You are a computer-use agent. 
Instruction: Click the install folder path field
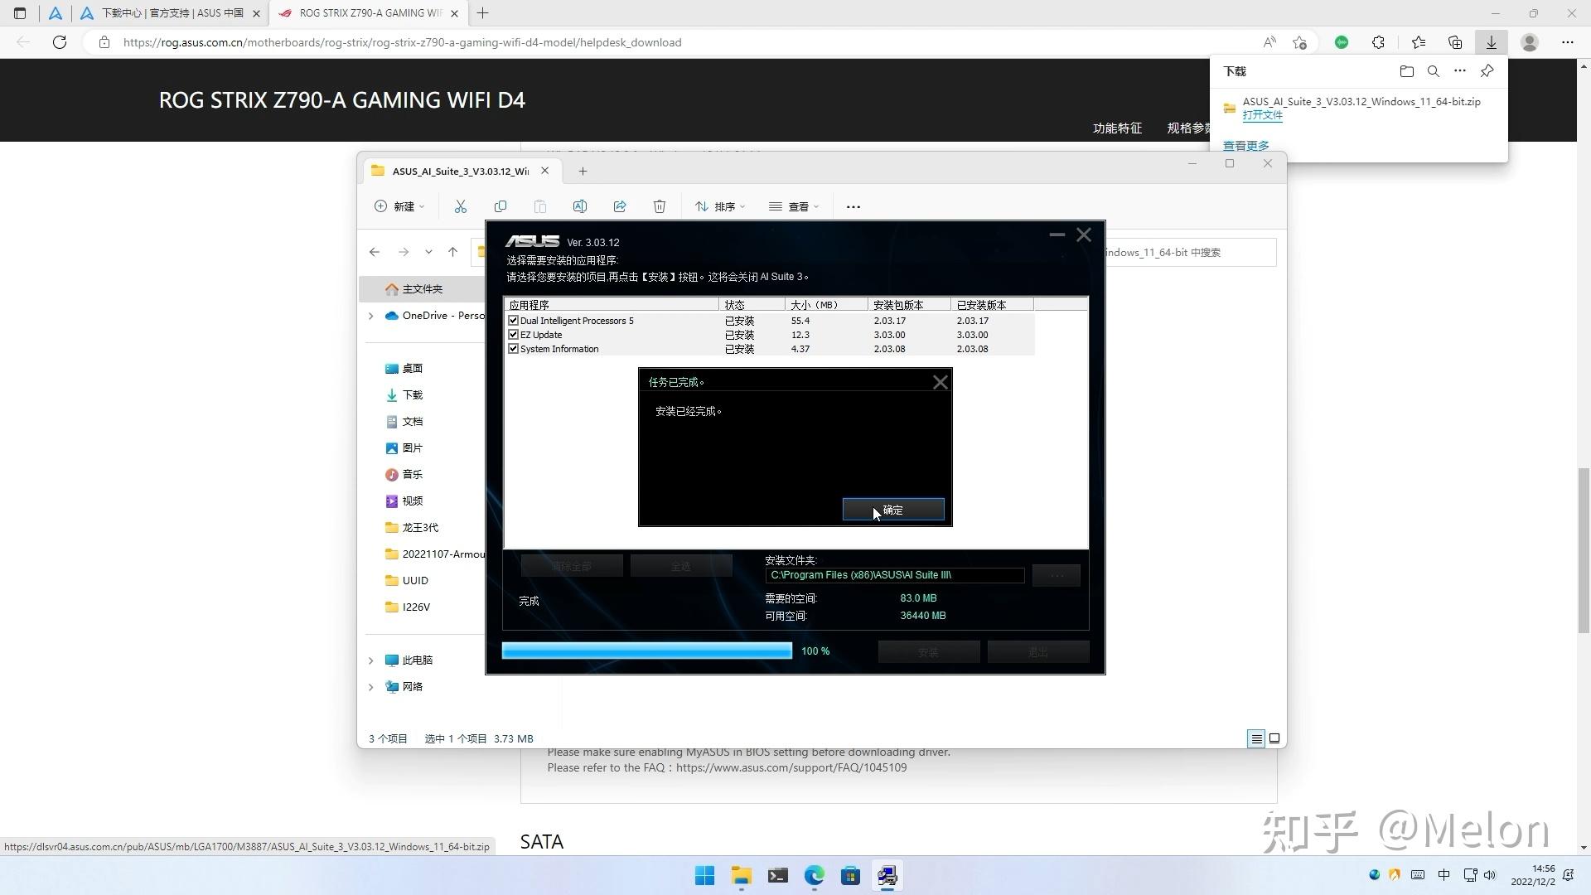pyautogui.click(x=893, y=575)
